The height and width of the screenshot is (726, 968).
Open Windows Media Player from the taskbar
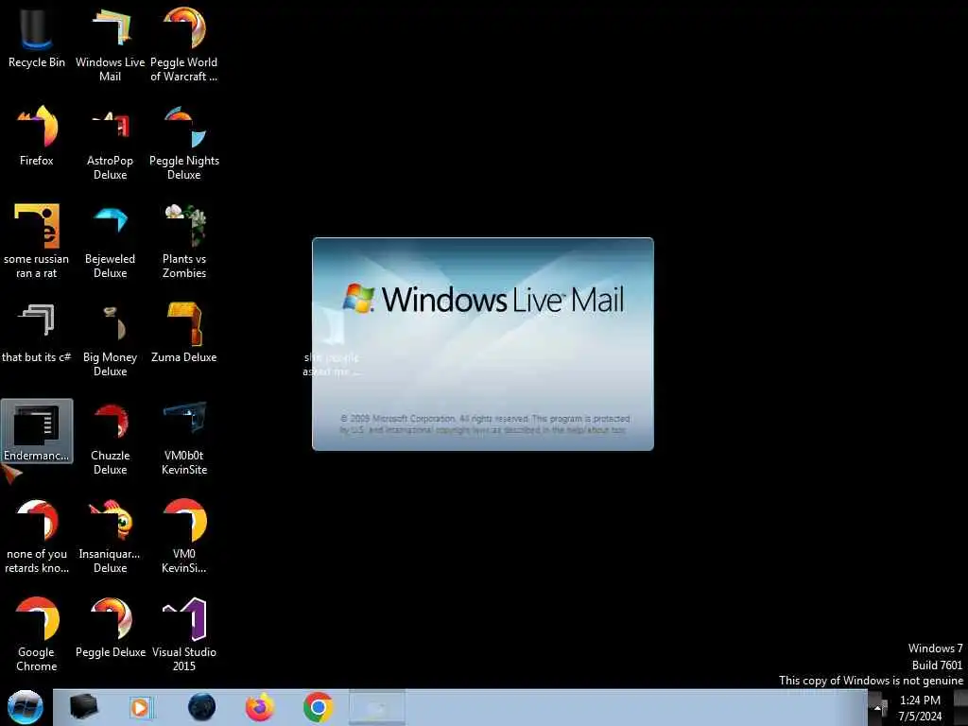coord(140,707)
